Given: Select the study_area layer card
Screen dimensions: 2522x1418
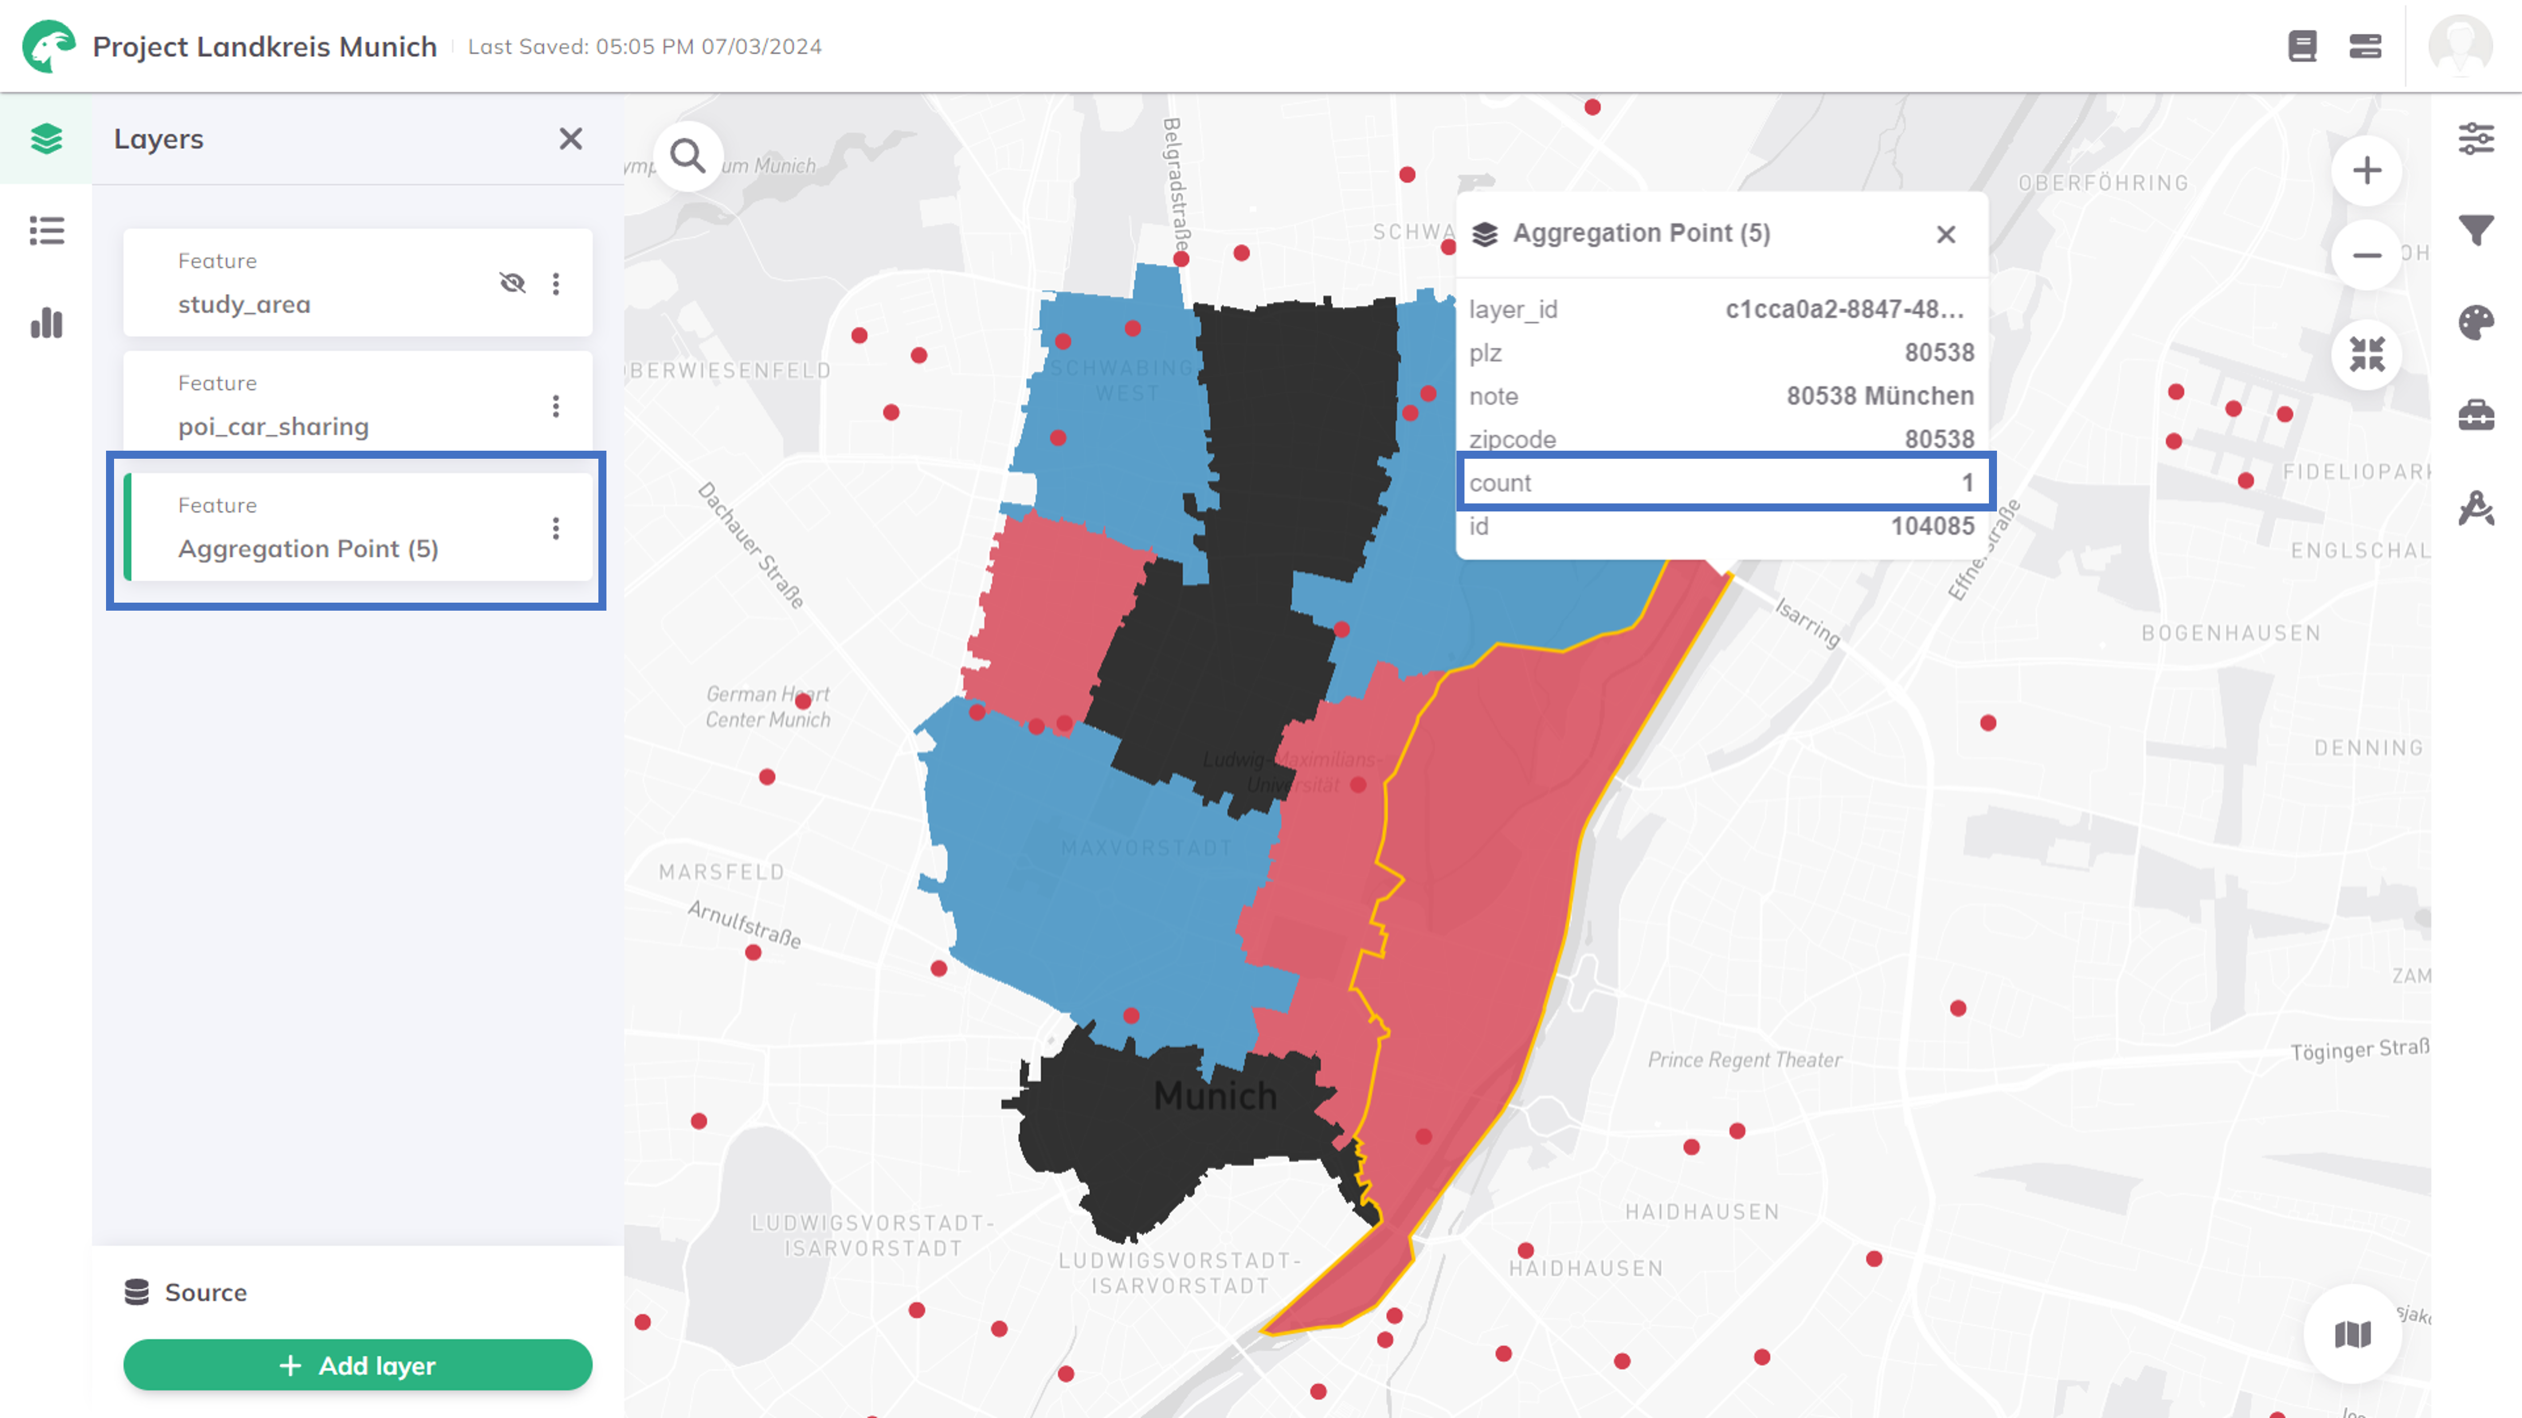Looking at the screenshot, I should (x=357, y=283).
